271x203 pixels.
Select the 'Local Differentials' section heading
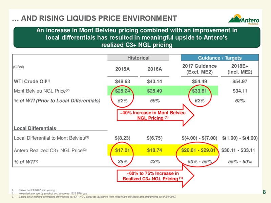click(x=35, y=128)
